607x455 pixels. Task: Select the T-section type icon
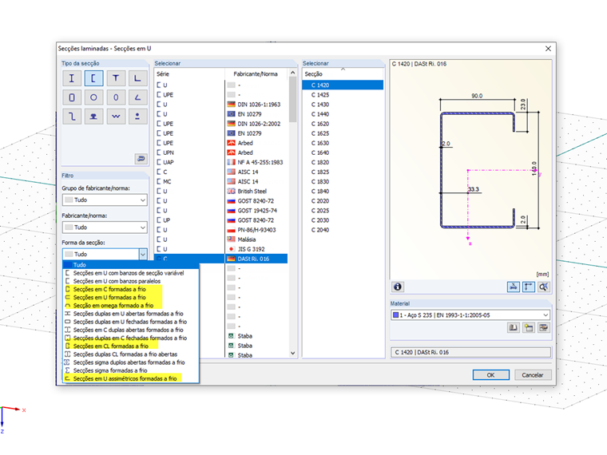click(x=116, y=78)
